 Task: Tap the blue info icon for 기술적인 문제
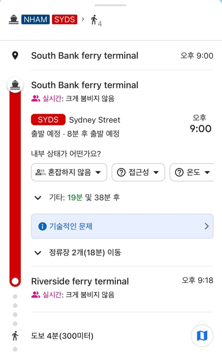42,226
